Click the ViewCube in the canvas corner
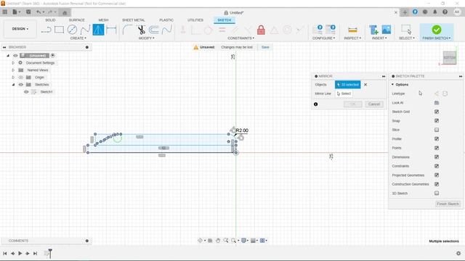This screenshot has height=261, width=465. (x=449, y=58)
